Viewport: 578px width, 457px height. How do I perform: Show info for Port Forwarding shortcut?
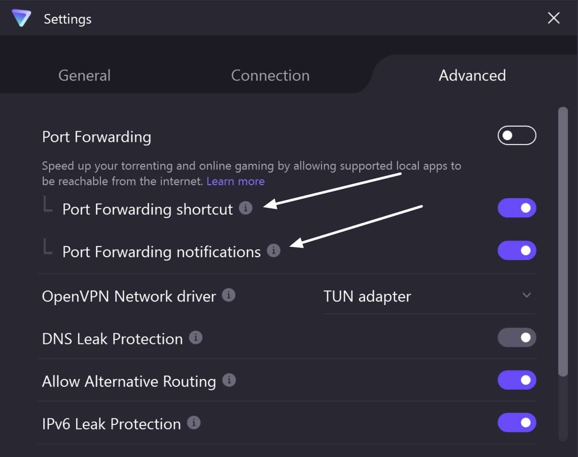pos(246,208)
